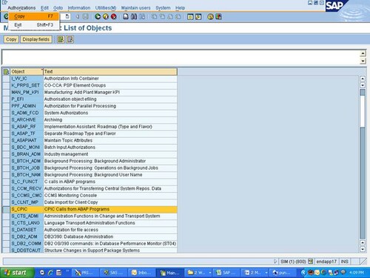Viewport: 370px width, 278px height.
Task: Click the green Back arrow icon
Action: [x=98, y=16]
